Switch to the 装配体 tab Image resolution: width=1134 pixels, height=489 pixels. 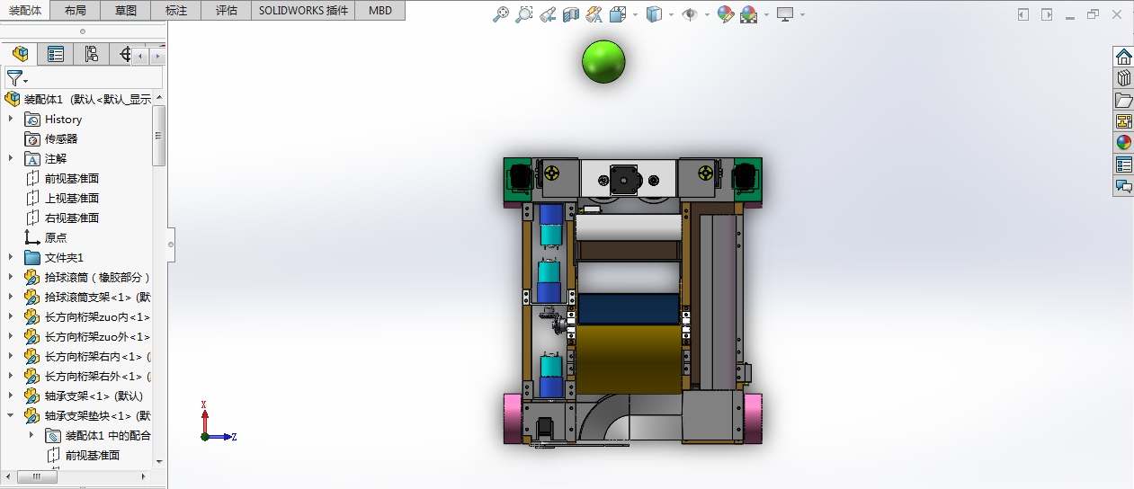pos(26,11)
